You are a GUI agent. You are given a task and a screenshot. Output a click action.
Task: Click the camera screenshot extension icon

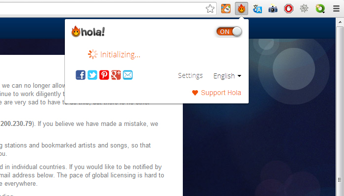click(x=273, y=9)
